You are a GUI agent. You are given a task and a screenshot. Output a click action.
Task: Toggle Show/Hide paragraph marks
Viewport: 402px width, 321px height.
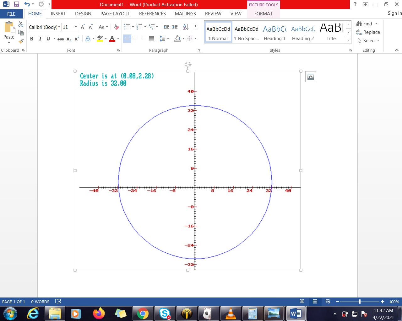pos(196,27)
